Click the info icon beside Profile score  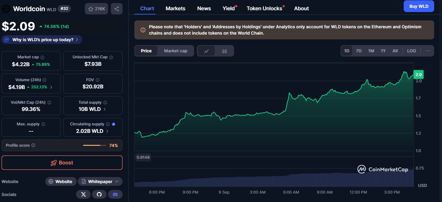coord(33,145)
